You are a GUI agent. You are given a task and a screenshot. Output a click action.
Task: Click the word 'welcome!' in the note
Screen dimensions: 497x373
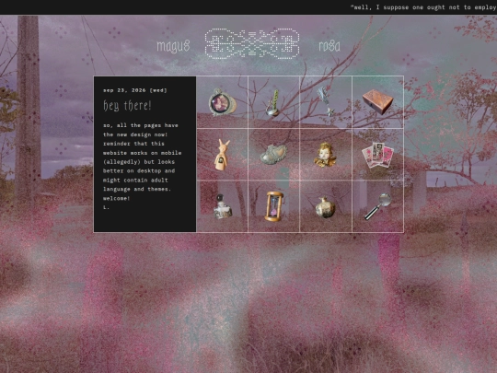click(x=116, y=199)
